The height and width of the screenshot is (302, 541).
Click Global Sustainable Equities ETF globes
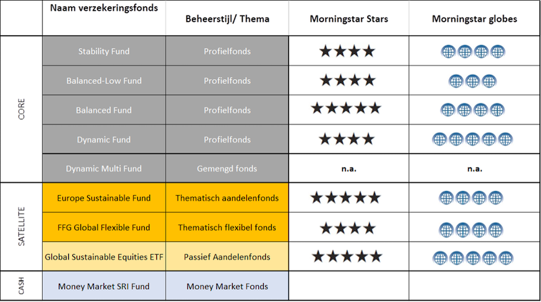point(473,258)
